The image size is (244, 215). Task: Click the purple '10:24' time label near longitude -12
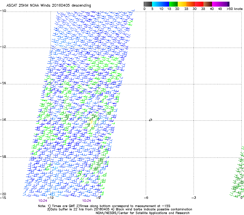pyautogui.click(x=43, y=201)
